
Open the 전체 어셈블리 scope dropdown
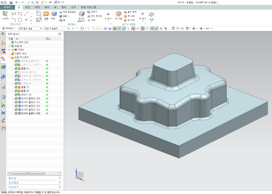[57, 28]
